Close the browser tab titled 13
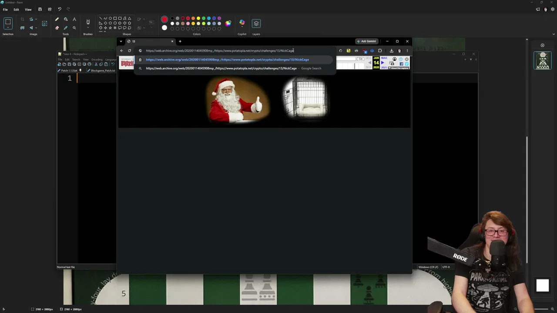 pos(172,41)
